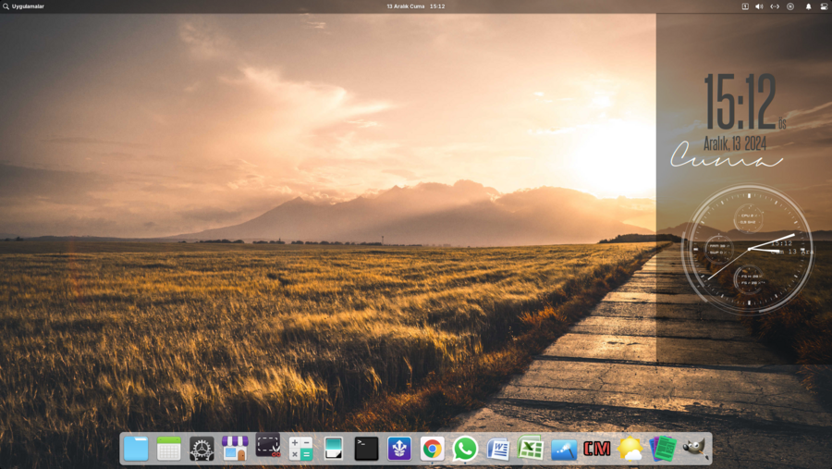Open the sound volume indicator
The width and height of the screenshot is (832, 469).
point(759,6)
